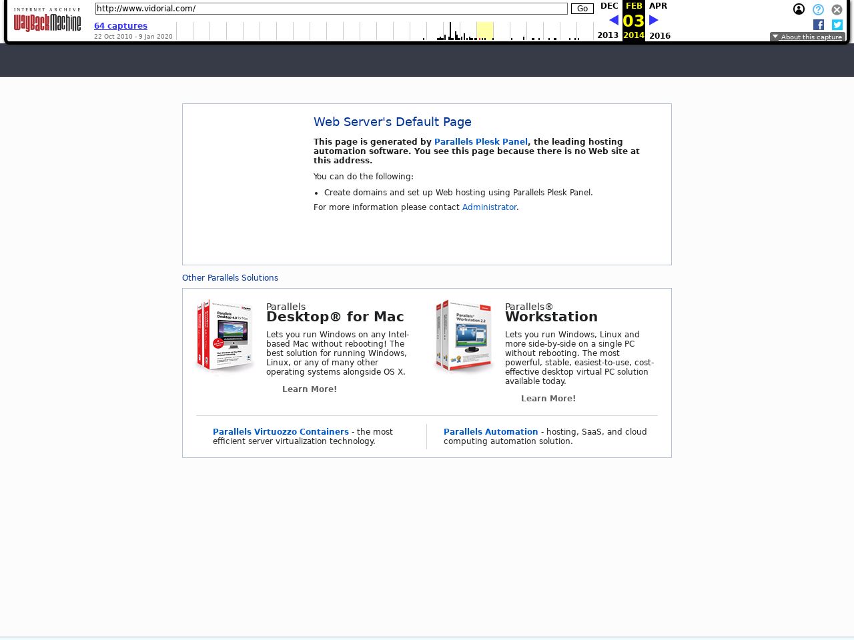Click the help question mark icon

(x=818, y=9)
